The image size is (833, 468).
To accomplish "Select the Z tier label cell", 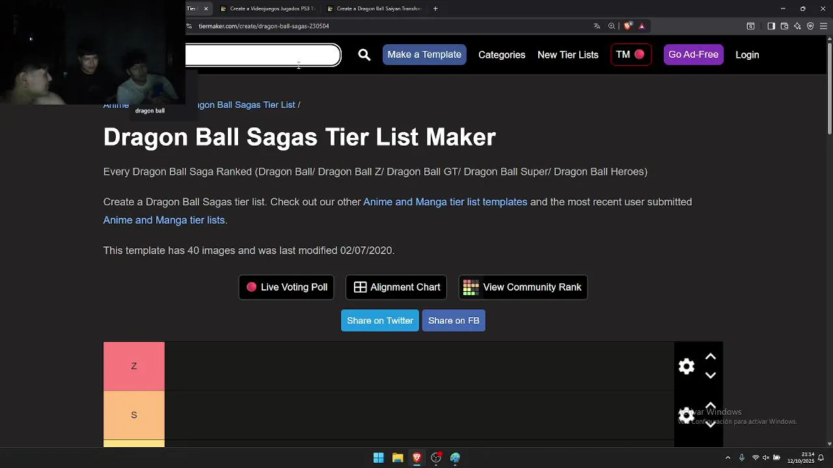I will pos(134,366).
